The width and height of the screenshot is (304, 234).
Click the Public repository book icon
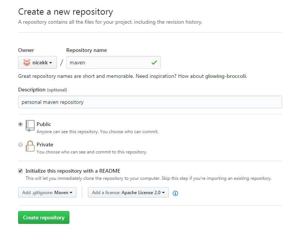click(30, 126)
